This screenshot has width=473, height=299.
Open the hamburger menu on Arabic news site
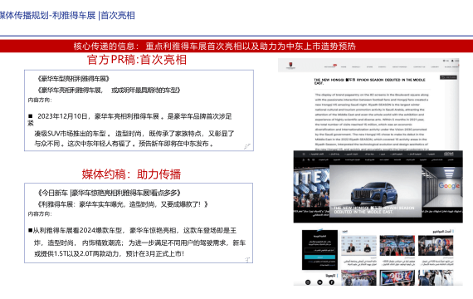click(304, 154)
